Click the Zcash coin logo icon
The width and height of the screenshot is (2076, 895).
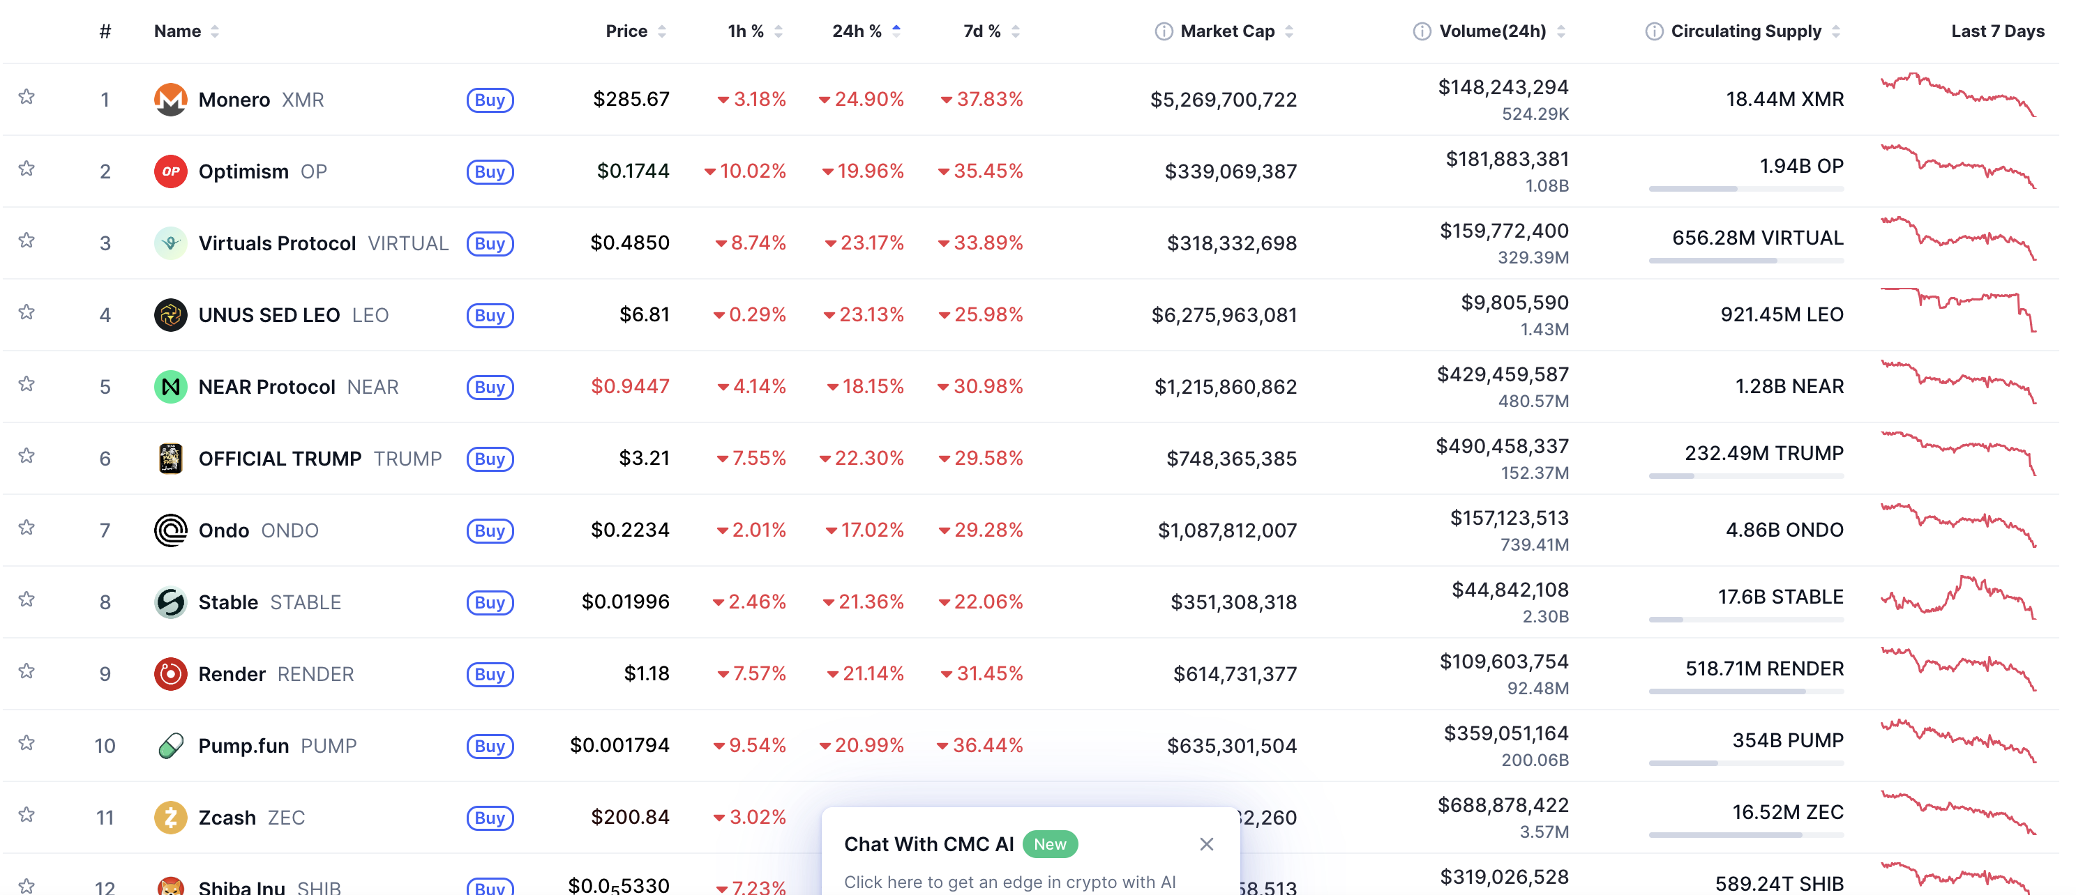[170, 817]
